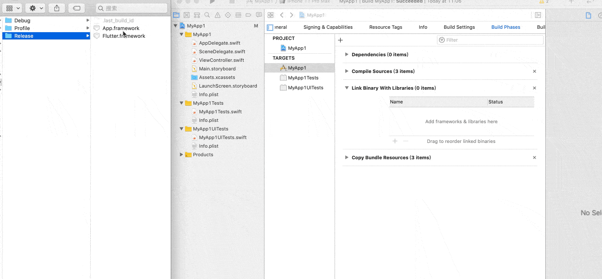This screenshot has height=279, width=602.
Task: Click the build phases Filter field
Action: click(490, 40)
